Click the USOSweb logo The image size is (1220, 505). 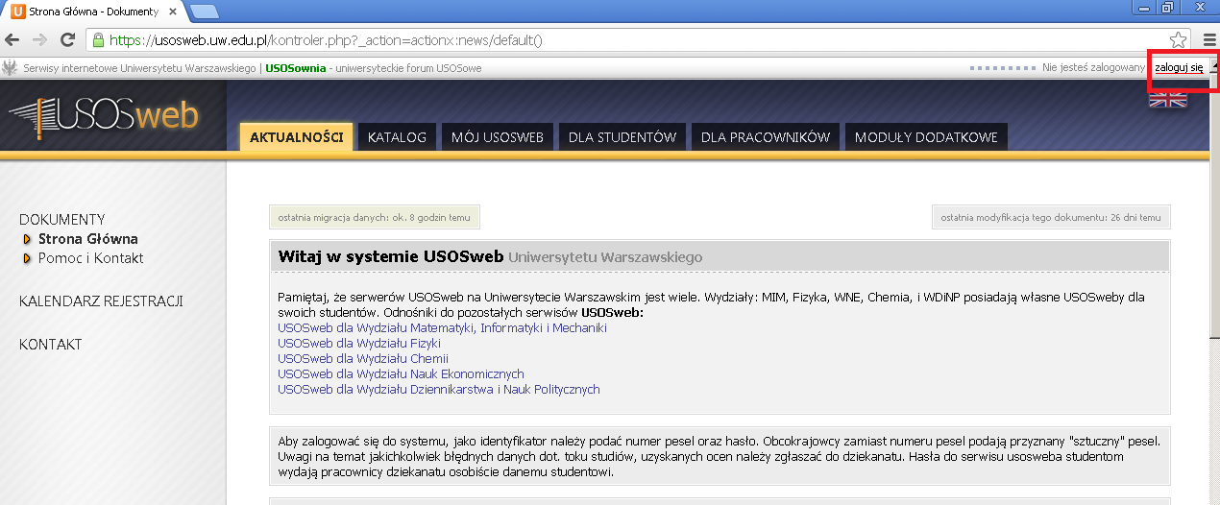point(104,116)
